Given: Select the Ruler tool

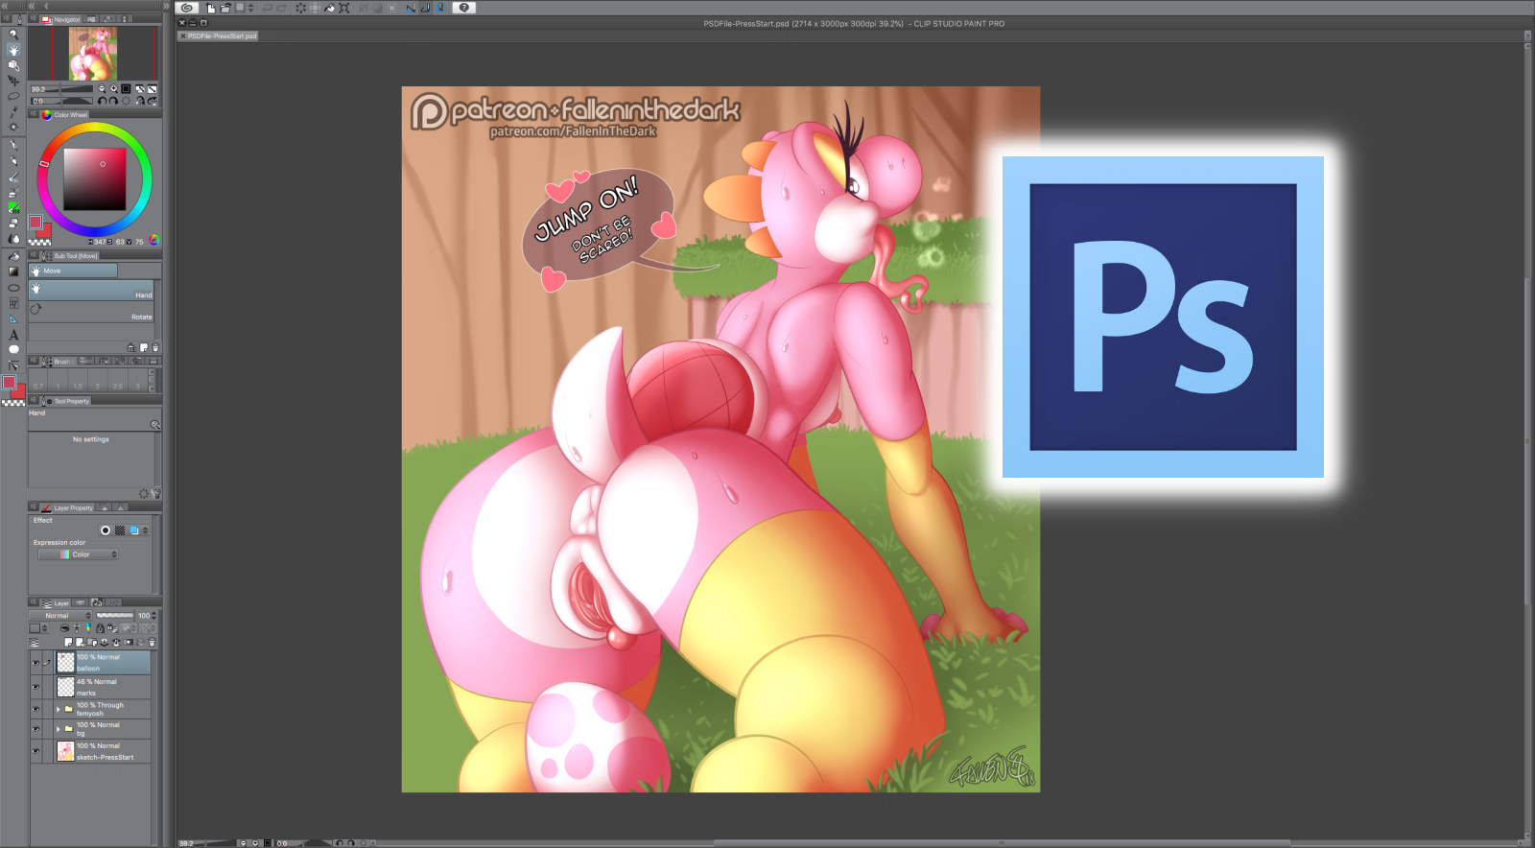Looking at the screenshot, I should (13, 318).
